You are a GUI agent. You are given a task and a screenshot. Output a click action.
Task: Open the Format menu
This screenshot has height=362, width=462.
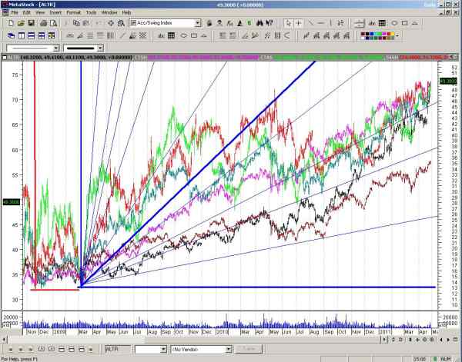click(x=74, y=12)
